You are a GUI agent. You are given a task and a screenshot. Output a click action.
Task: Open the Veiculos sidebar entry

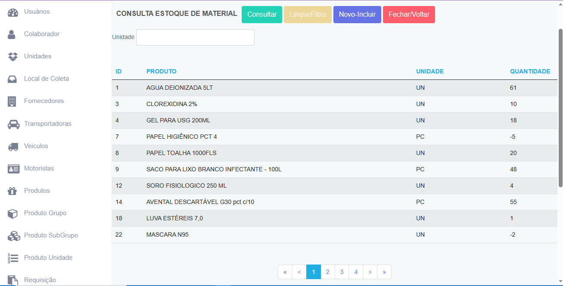coord(36,146)
